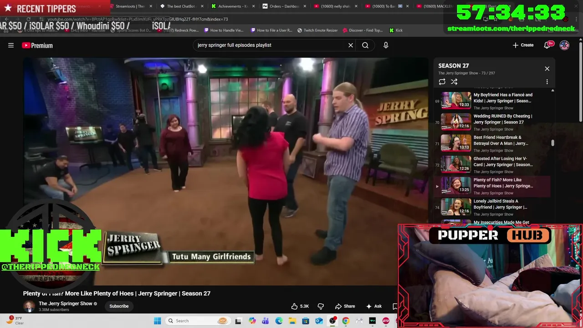The image size is (583, 328).
Task: Start voice search with microphone icon
Action: 386,45
